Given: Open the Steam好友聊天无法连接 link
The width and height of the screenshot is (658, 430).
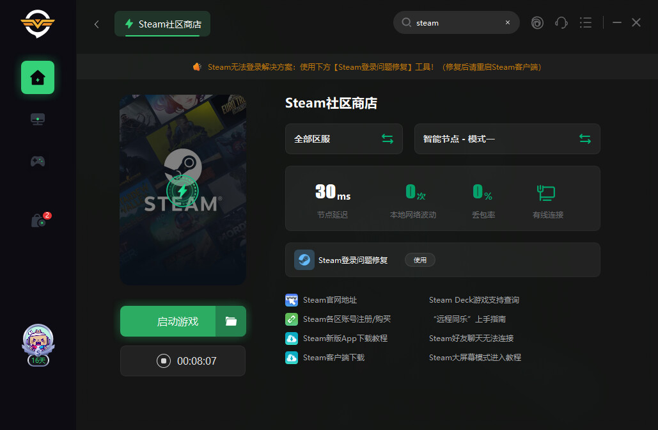Looking at the screenshot, I should coord(471,338).
